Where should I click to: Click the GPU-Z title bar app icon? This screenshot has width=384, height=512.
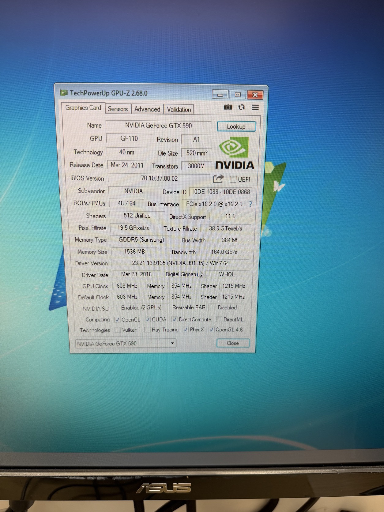coord(64,92)
